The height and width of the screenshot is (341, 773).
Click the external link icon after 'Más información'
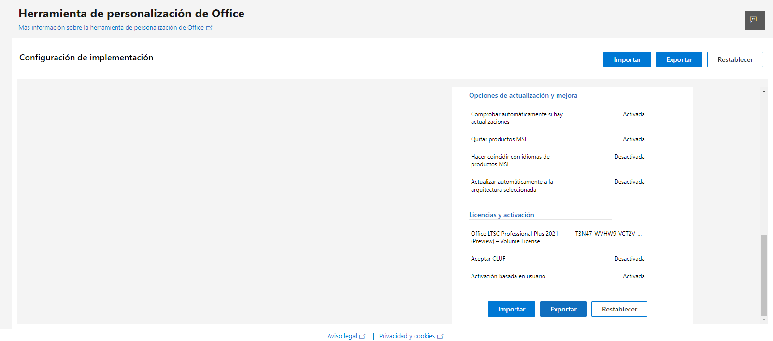coord(209,28)
